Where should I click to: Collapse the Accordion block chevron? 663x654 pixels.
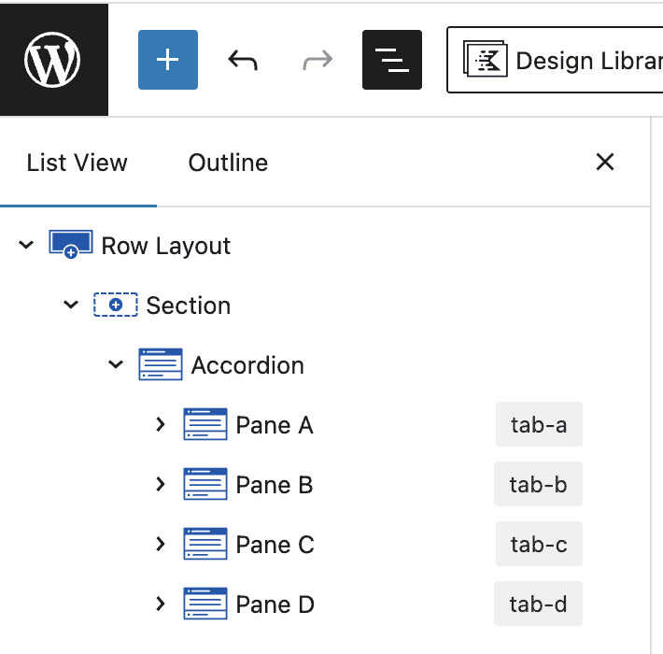click(116, 365)
